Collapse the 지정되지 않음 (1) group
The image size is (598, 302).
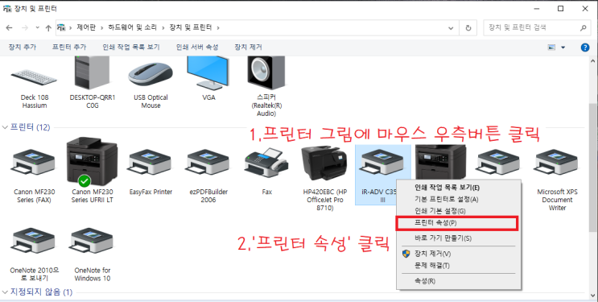(6, 292)
